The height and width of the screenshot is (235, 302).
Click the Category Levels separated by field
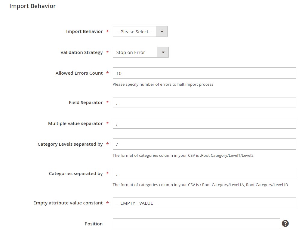[204, 144]
